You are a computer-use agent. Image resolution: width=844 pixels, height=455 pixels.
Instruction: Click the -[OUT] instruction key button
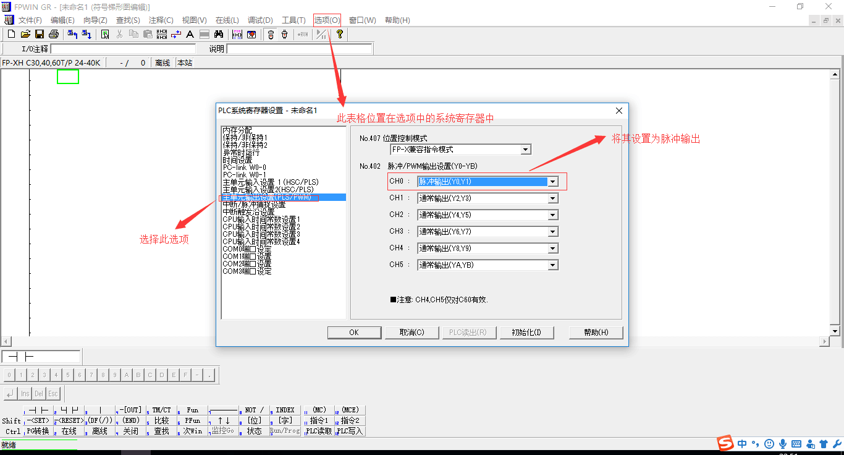(130, 410)
